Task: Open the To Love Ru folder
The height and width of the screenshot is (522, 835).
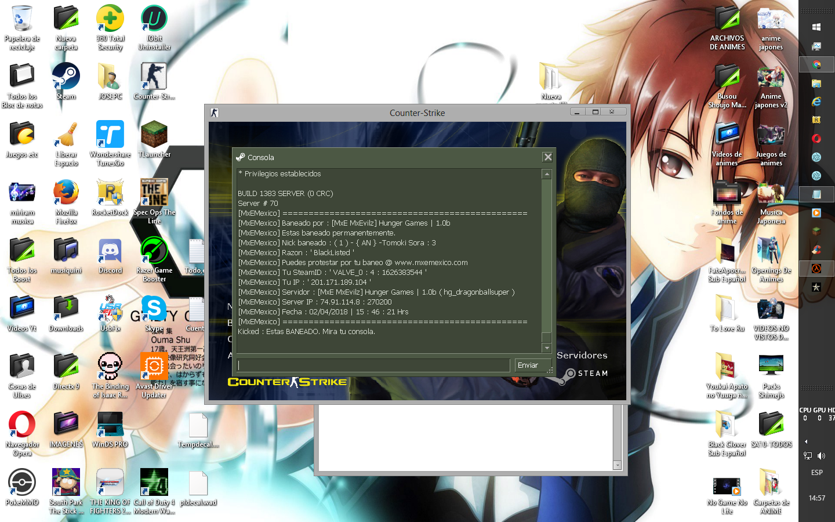Action: pyautogui.click(x=727, y=313)
